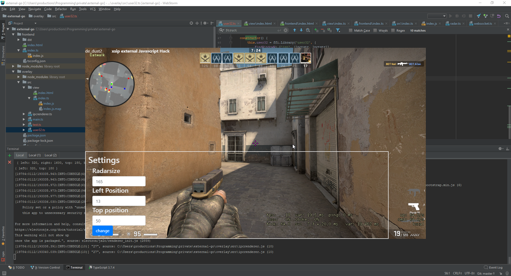Open the VCS menu
The width and height of the screenshot is (511, 276).
click(93, 9)
